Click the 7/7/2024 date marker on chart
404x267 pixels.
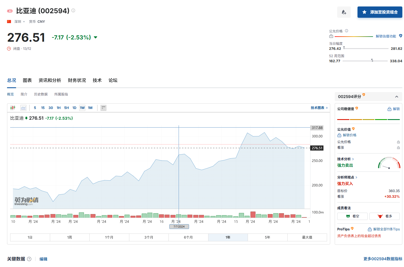pos(179,226)
